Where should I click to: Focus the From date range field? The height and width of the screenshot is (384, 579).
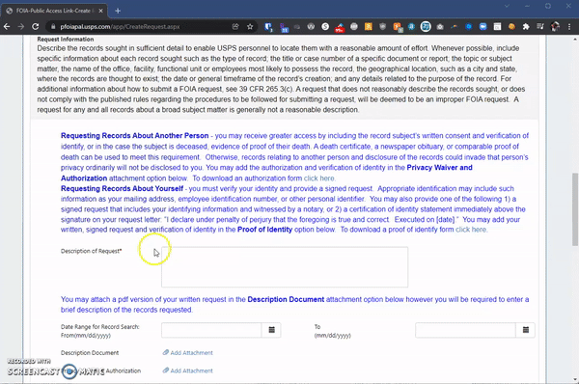[x=211, y=330]
